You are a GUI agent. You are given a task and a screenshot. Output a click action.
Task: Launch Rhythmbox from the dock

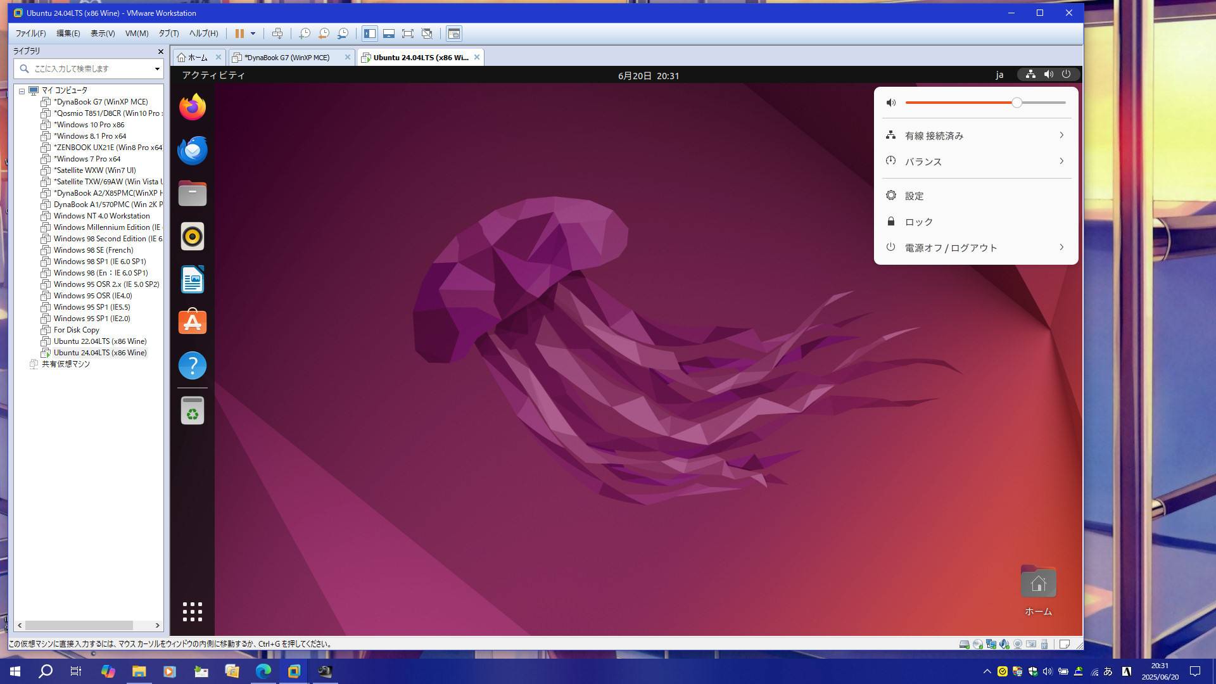point(193,236)
